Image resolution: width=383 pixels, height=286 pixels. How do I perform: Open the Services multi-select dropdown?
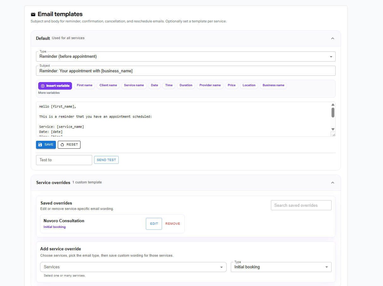[x=133, y=267]
